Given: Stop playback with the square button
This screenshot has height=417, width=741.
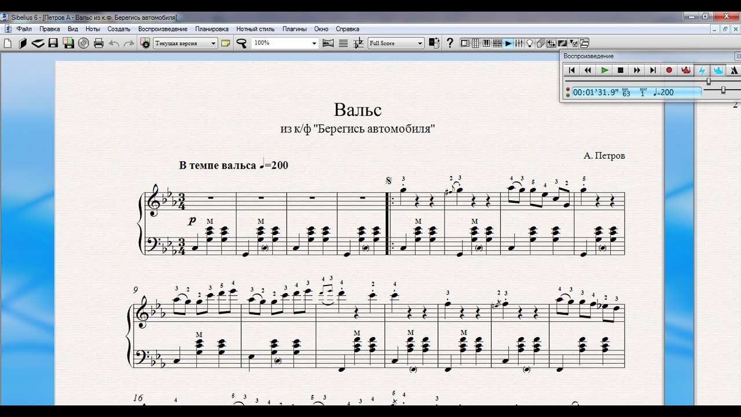Looking at the screenshot, I should [x=621, y=70].
